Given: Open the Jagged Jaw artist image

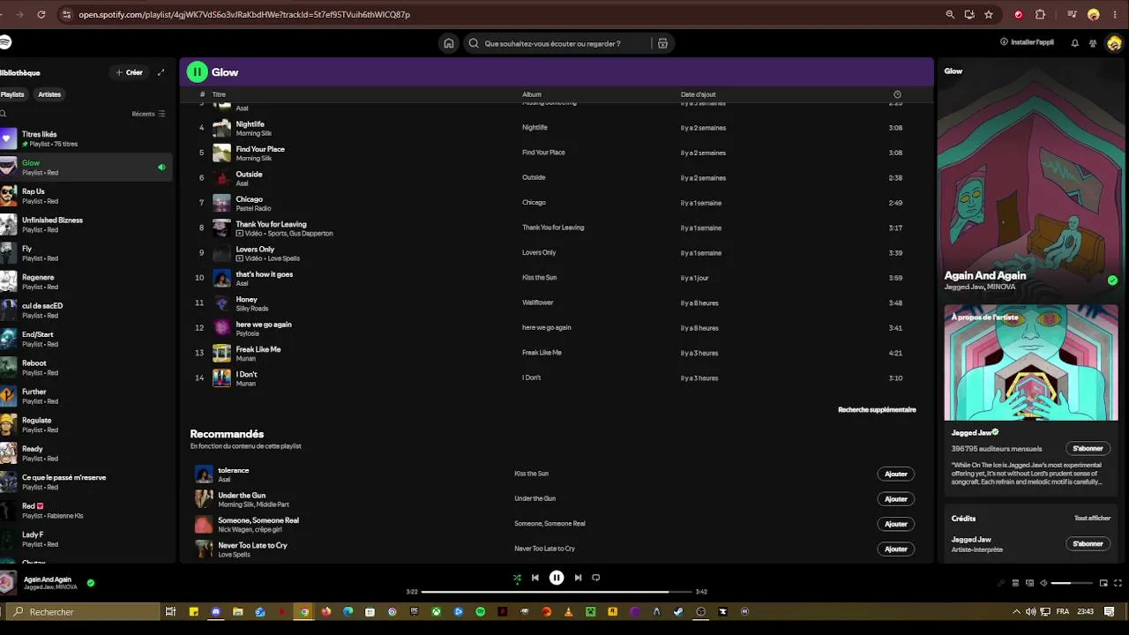Looking at the screenshot, I should [1031, 362].
